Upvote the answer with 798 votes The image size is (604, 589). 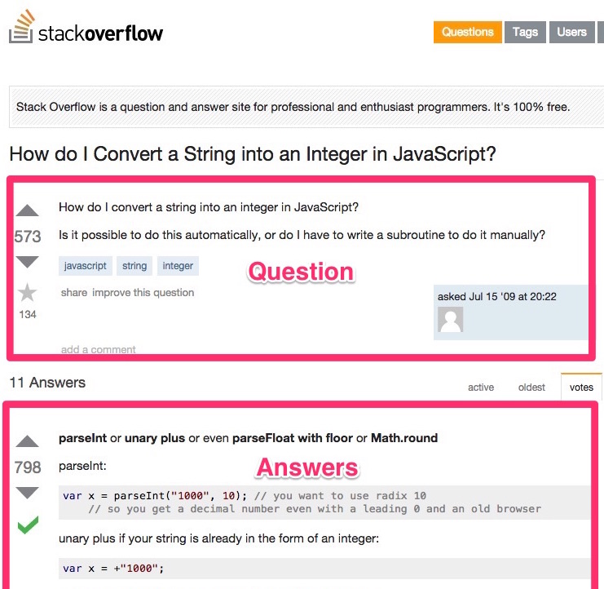pos(27,441)
